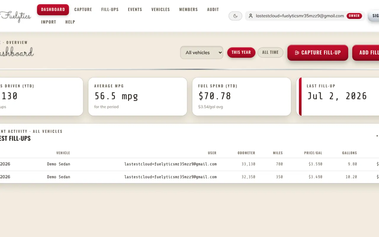Click the price $3.490 cell

(315, 177)
